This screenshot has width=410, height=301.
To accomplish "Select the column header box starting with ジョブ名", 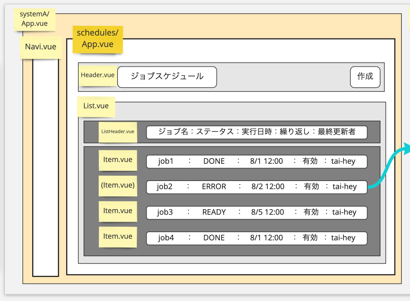I will (x=256, y=132).
